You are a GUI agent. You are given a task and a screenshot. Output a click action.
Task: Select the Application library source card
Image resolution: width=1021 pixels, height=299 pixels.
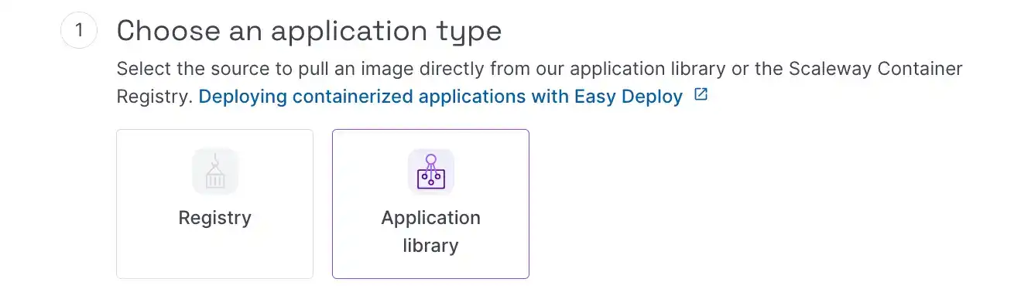[430, 204]
